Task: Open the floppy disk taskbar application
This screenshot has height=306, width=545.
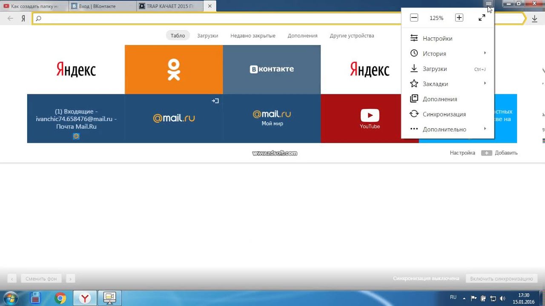Action: click(36, 298)
